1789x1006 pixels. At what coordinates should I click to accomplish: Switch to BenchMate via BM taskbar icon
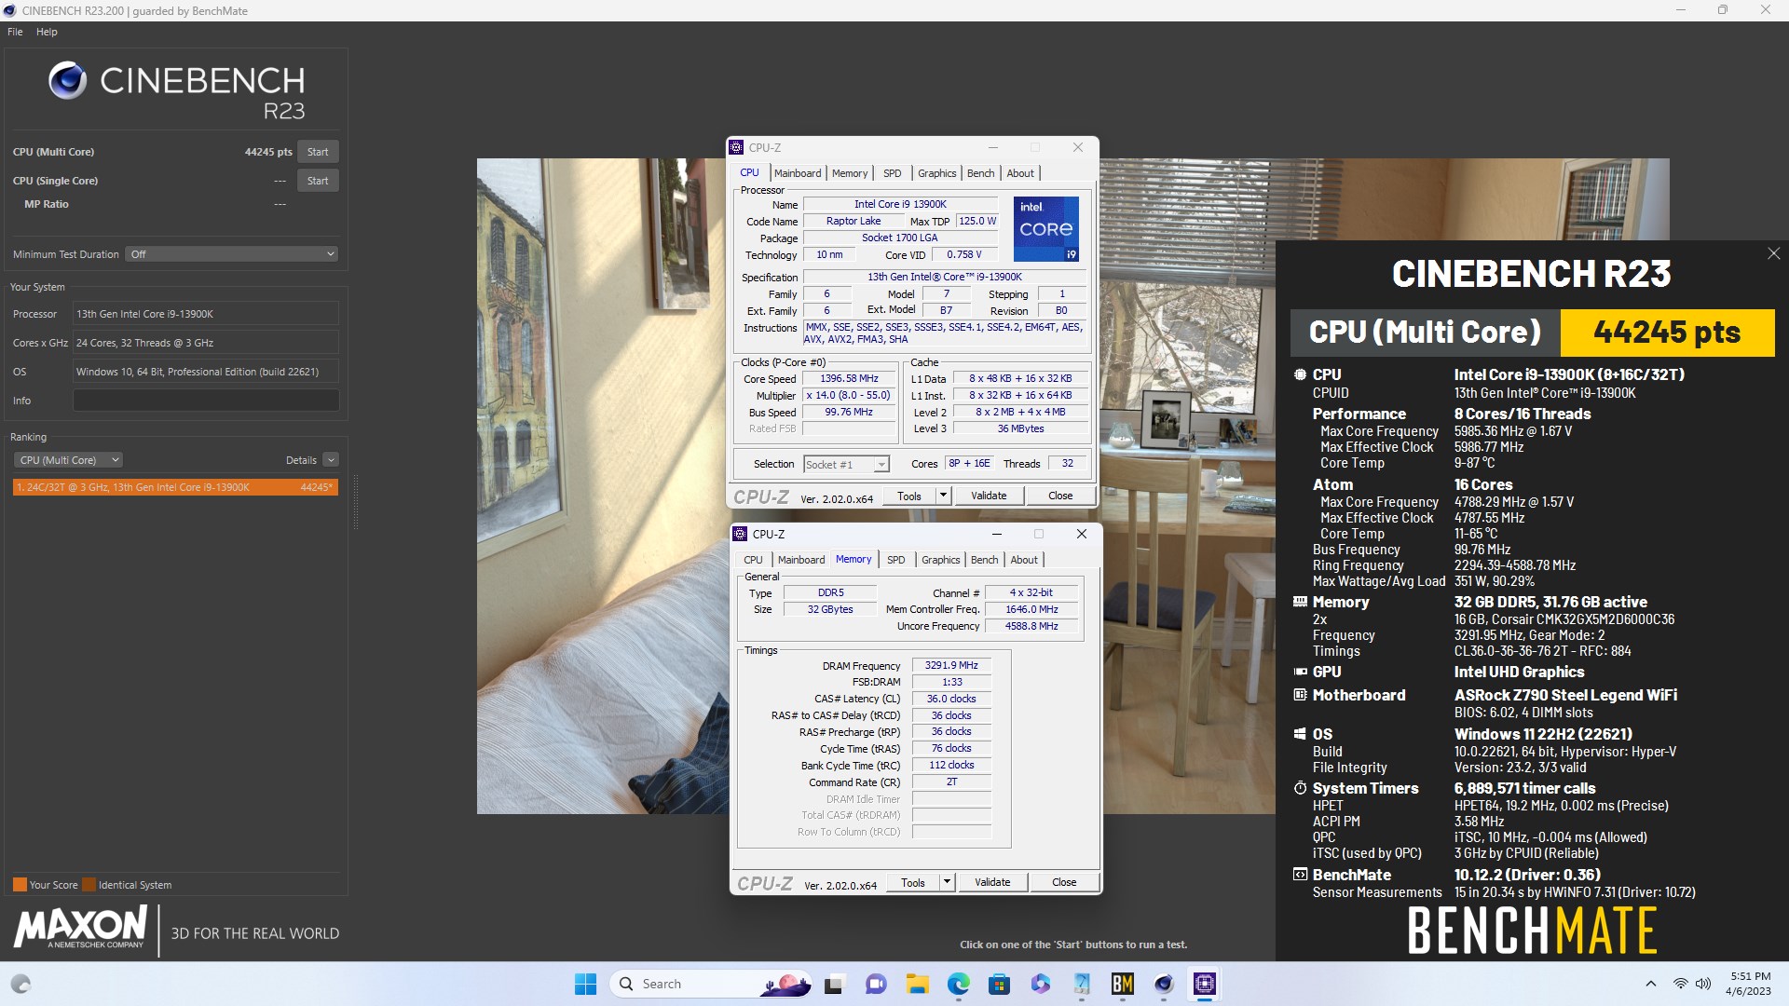tap(1122, 984)
